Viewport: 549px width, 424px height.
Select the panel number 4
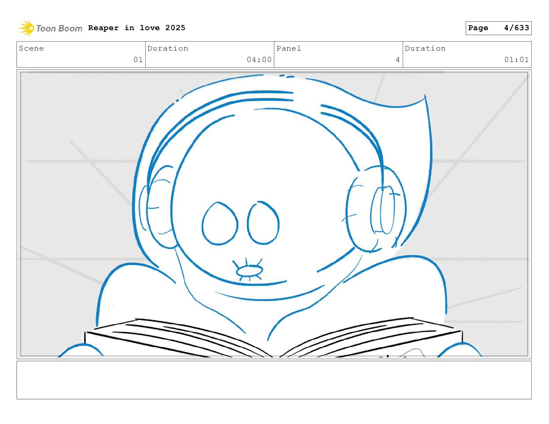[398, 60]
